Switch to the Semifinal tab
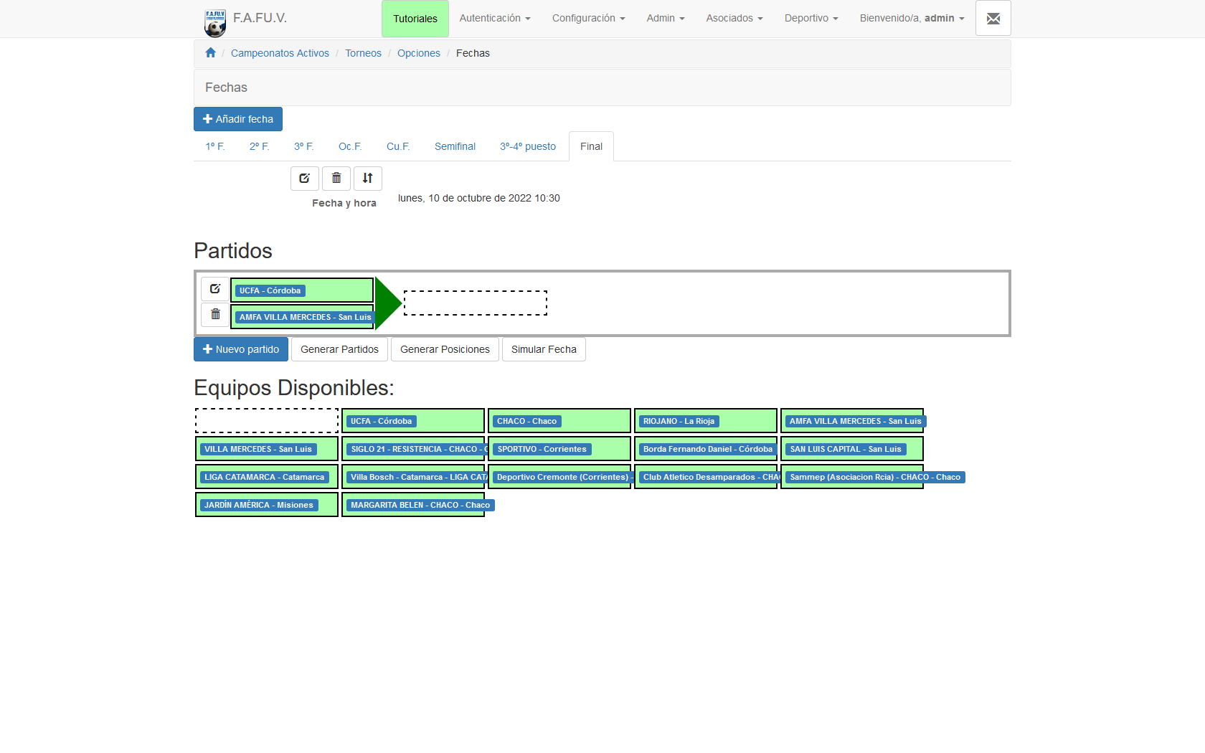This screenshot has height=753, width=1205. coord(455,147)
